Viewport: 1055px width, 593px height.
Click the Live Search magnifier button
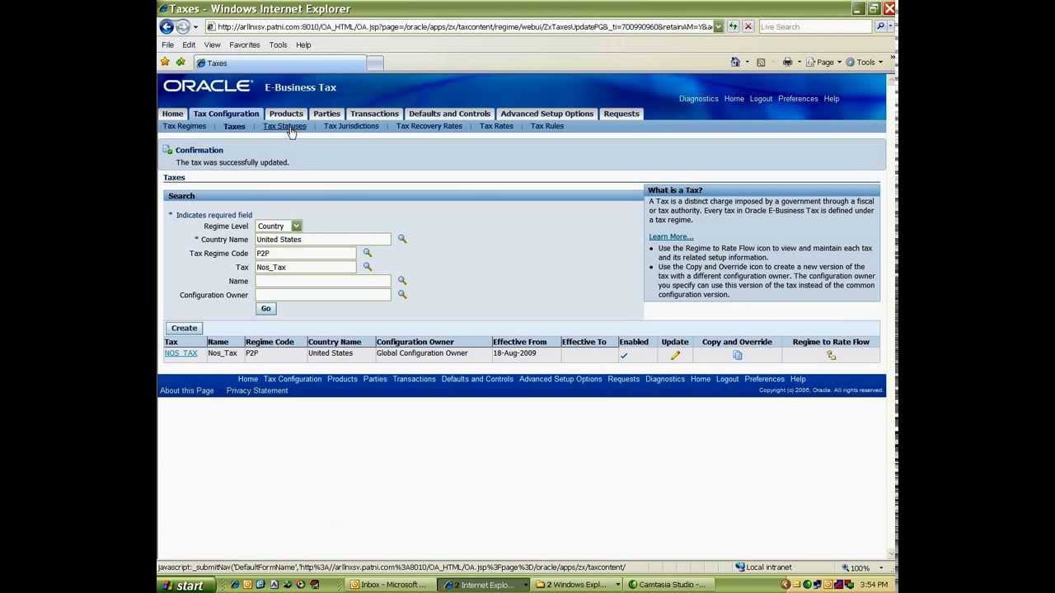[x=879, y=26]
